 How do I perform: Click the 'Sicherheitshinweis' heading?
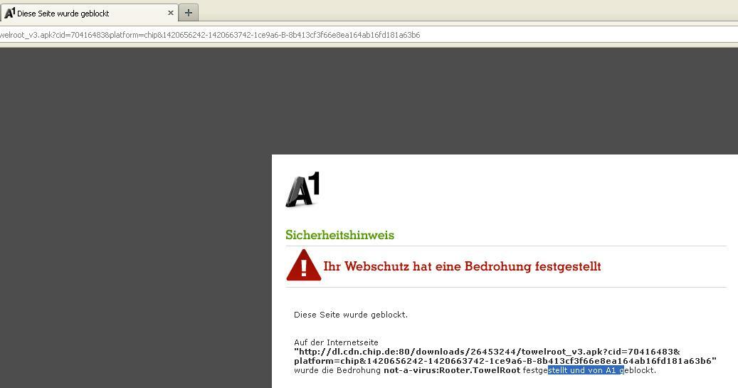click(x=339, y=235)
